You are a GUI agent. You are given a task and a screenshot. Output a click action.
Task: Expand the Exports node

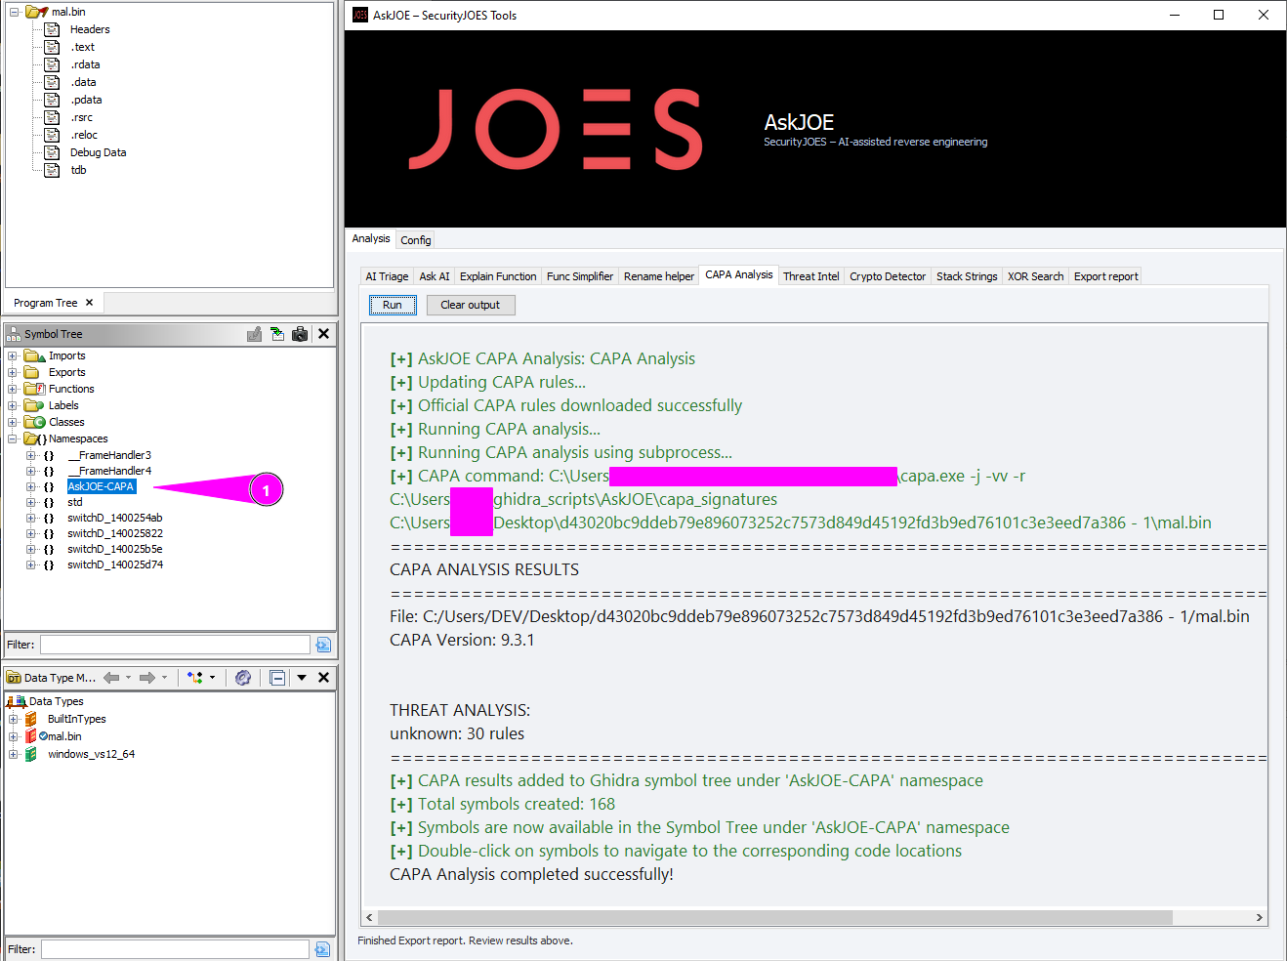[13, 372]
